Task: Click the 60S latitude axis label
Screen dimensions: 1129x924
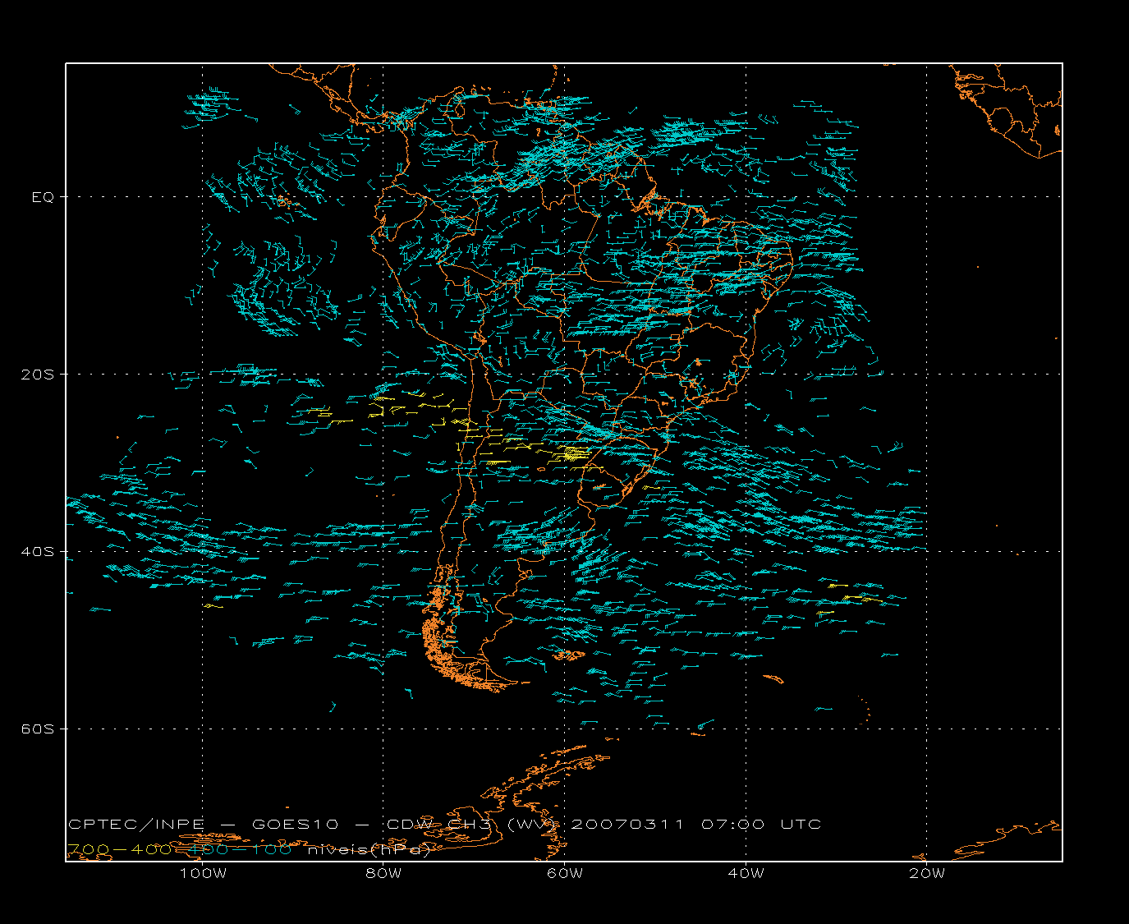Action: click(x=36, y=729)
